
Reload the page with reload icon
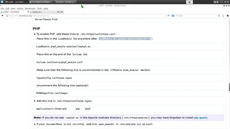pyautogui.click(x=169, y=16)
